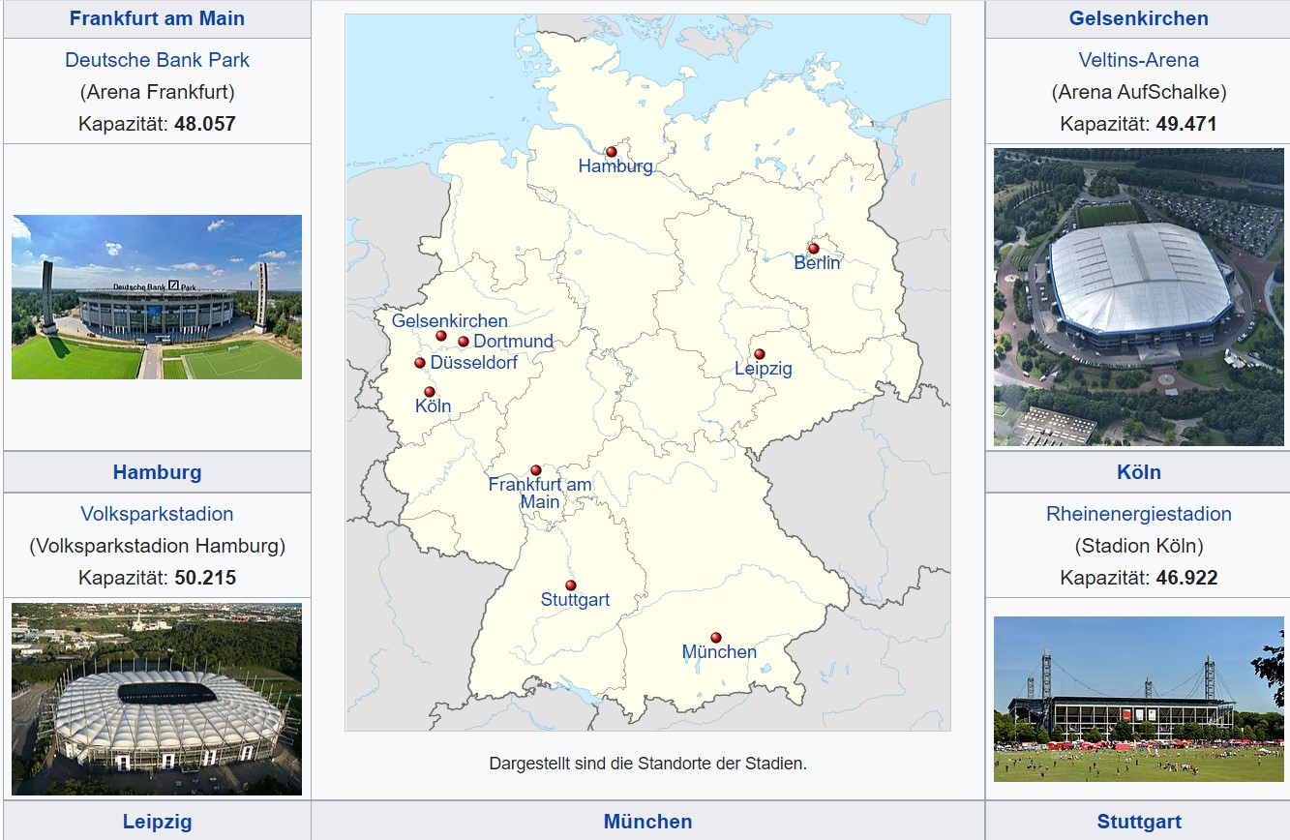Click the Hamburg label on the map

tap(615, 166)
